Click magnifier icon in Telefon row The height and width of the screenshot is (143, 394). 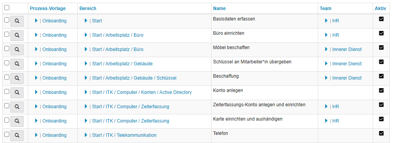point(17,135)
